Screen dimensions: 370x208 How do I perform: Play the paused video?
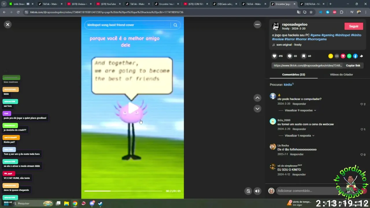point(133,108)
